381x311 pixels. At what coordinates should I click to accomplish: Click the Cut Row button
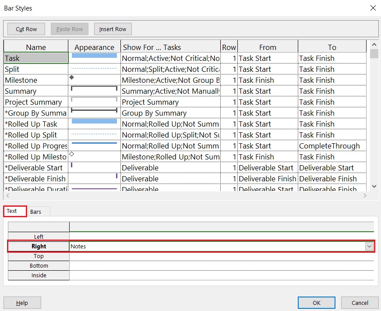(26, 29)
